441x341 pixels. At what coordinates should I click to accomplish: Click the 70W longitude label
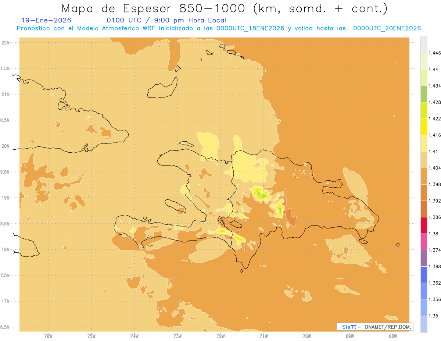click(307, 336)
